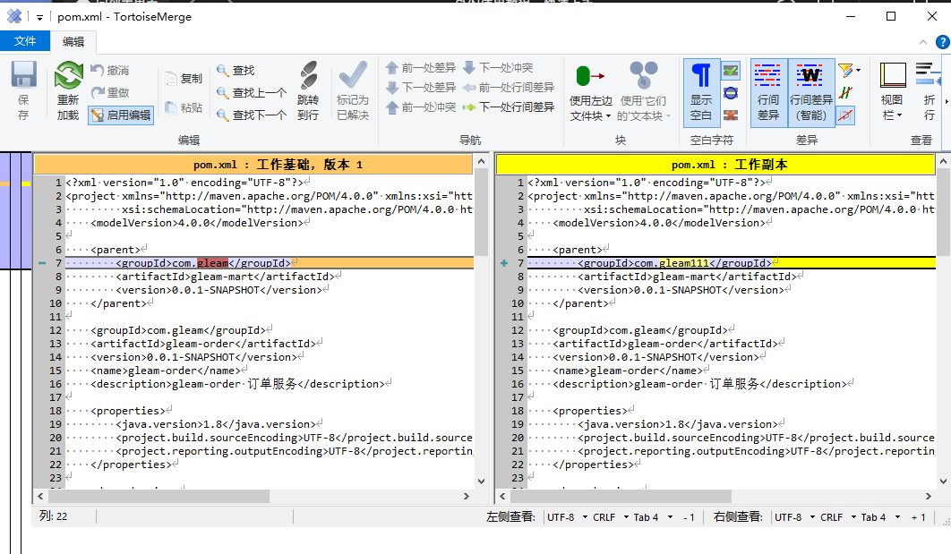This screenshot has height=554, width=951.
Task: Open right pane Tab 4 dropdown
Action: (x=880, y=517)
